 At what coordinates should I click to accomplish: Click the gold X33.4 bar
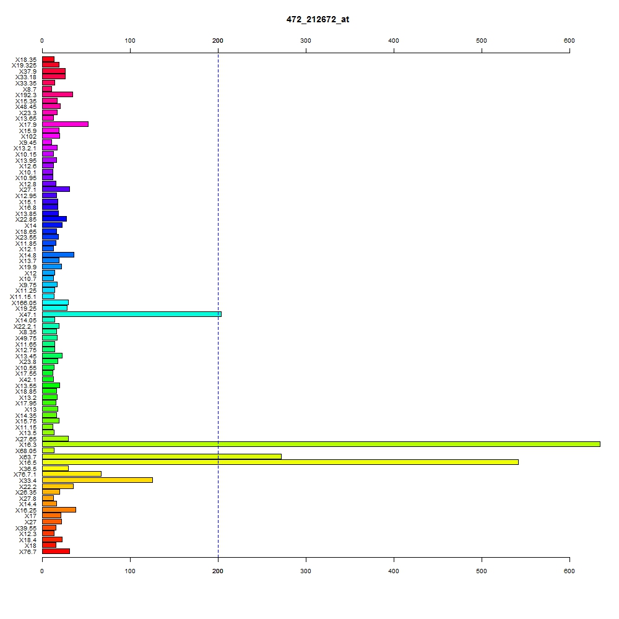click(x=98, y=480)
